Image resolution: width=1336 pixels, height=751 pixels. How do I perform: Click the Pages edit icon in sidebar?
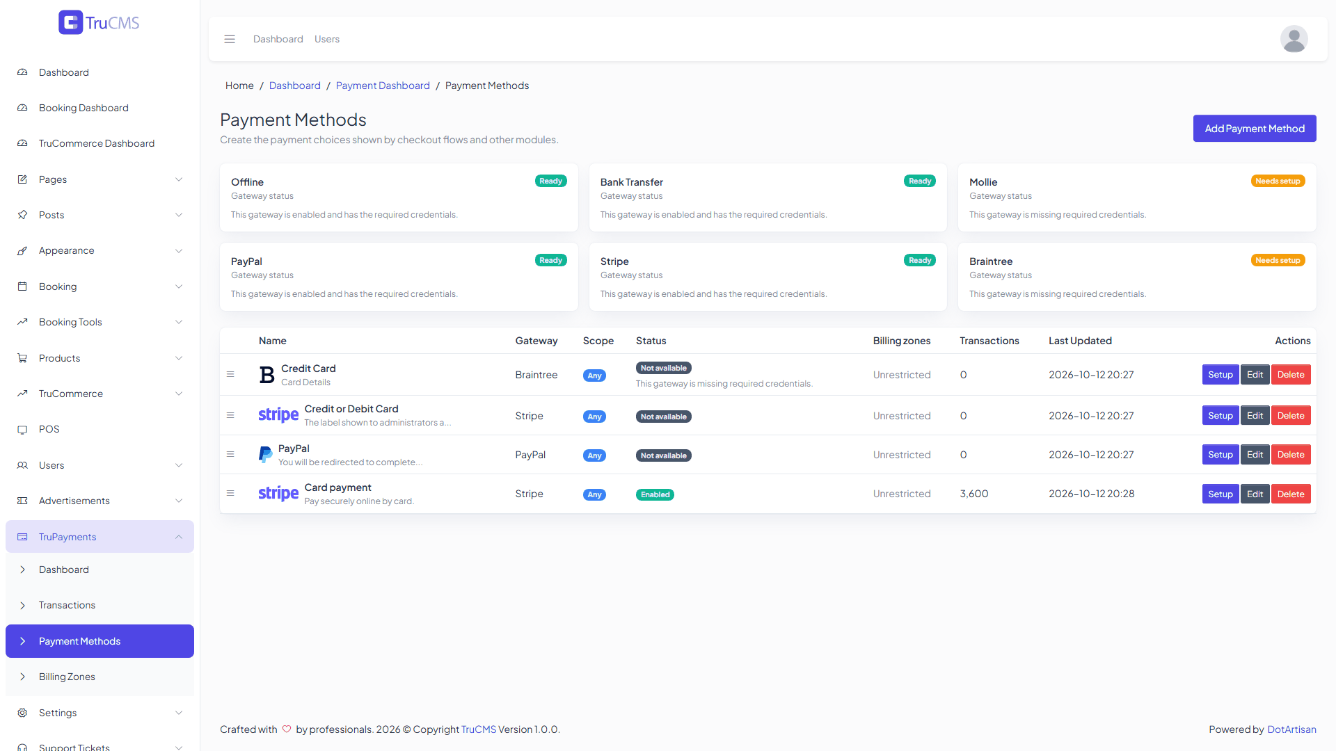(x=22, y=179)
